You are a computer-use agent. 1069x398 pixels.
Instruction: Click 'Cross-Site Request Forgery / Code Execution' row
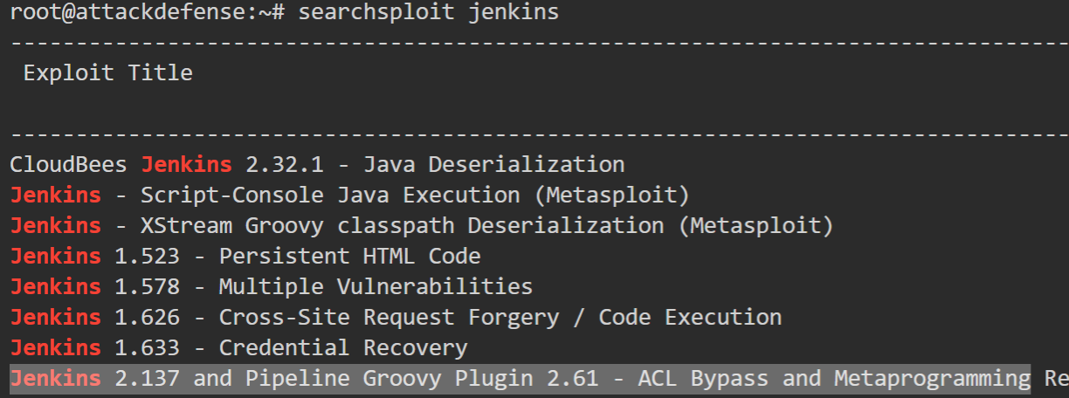click(397, 317)
